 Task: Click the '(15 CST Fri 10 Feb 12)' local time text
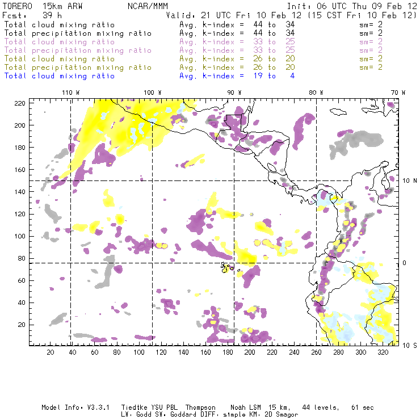tap(362, 15)
